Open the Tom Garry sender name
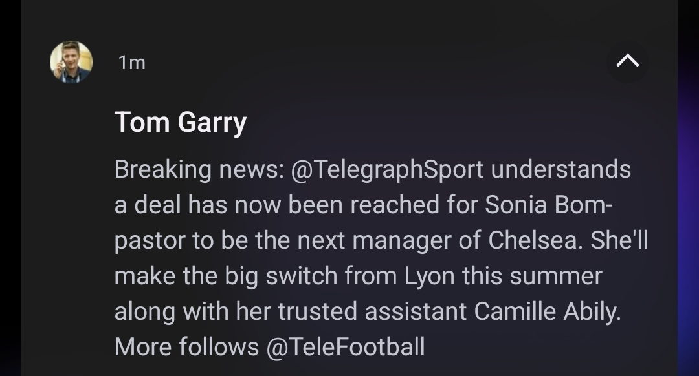 [180, 122]
